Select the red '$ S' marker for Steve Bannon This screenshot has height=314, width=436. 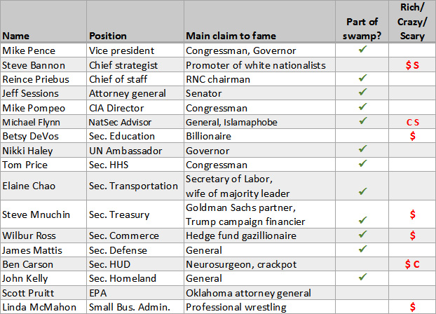(412, 65)
